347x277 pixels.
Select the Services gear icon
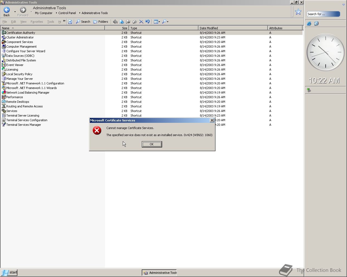pos(4,111)
